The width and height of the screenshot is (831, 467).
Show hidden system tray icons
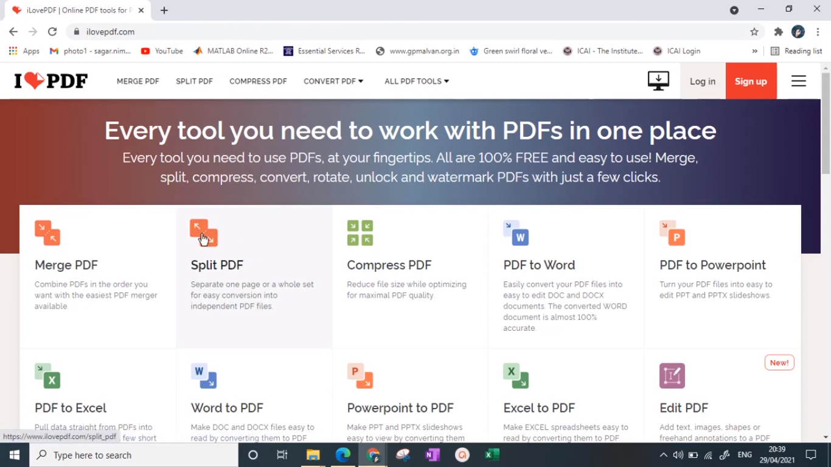click(x=663, y=455)
